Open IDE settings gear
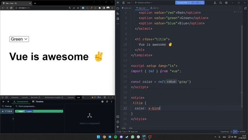Viewport: 248px width, 140px height. pyautogui.click(x=226, y=3)
